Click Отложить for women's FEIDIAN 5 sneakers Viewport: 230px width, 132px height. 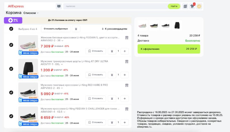tap(96, 51)
